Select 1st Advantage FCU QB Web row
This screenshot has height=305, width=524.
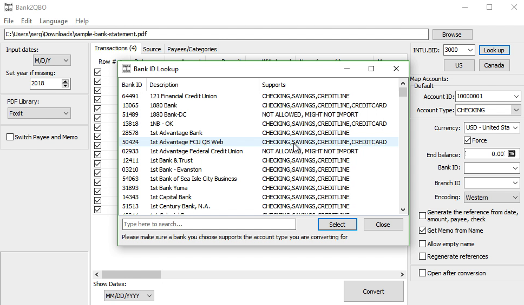tap(258, 142)
